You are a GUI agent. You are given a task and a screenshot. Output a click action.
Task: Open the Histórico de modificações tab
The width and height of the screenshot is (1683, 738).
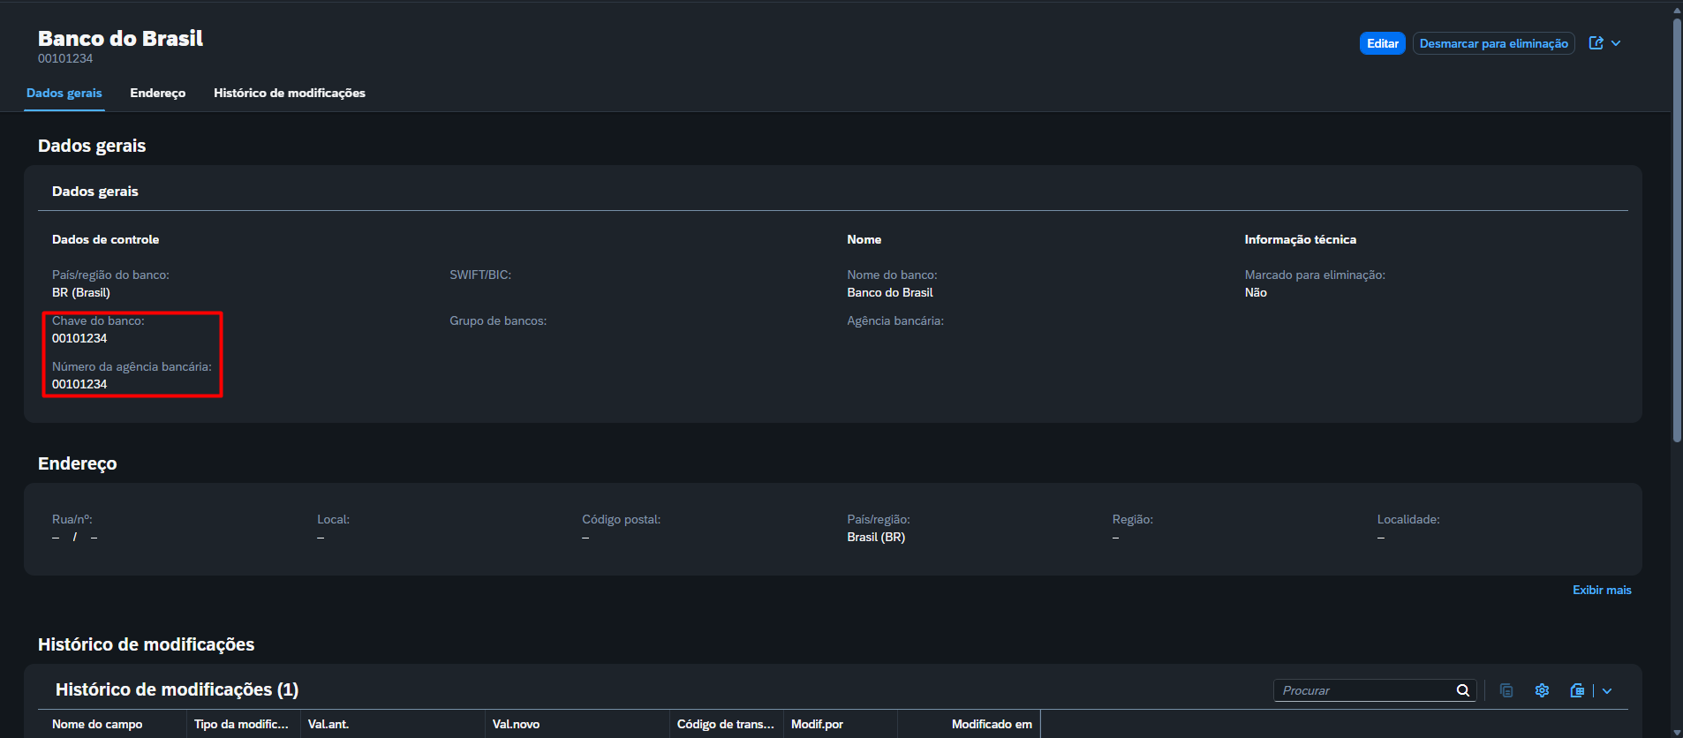[x=290, y=93]
